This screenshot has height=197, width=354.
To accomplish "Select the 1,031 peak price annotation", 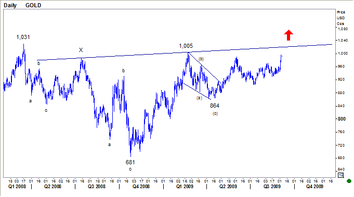I will [23, 37].
